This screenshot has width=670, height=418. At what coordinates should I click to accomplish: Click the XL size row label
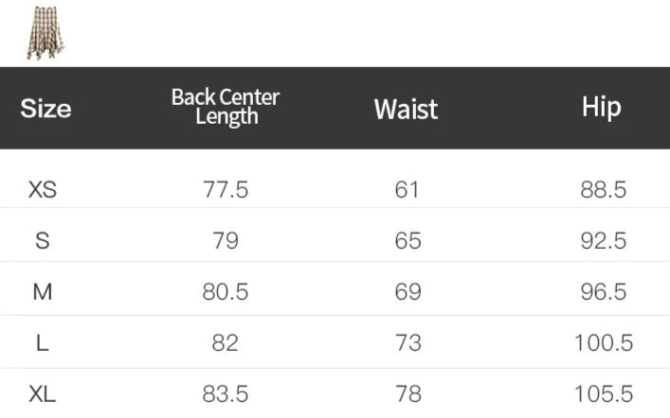[x=43, y=394]
